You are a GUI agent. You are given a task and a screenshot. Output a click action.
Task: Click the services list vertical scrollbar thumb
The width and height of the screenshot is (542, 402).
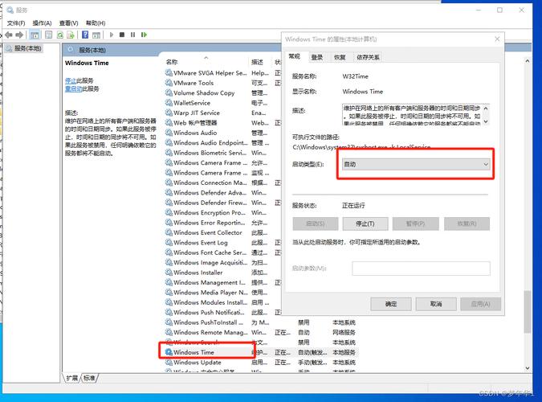pos(527,312)
